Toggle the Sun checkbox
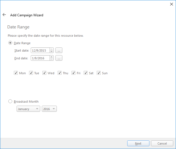 click(99, 73)
